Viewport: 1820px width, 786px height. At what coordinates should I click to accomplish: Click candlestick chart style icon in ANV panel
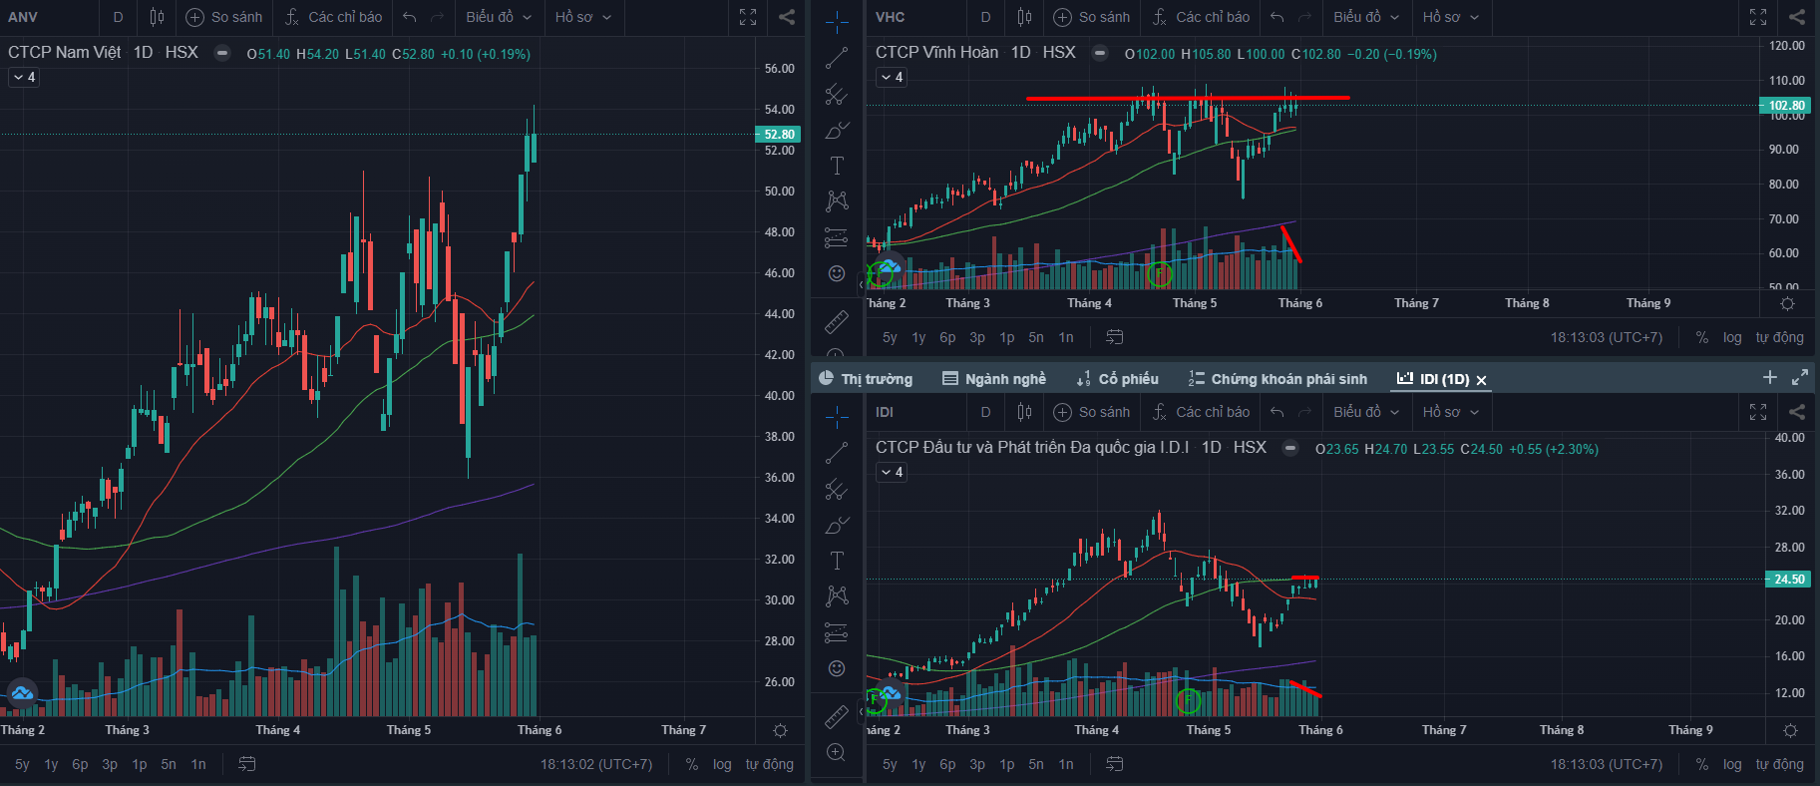[x=157, y=17]
